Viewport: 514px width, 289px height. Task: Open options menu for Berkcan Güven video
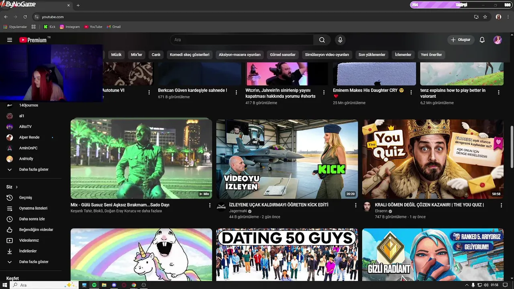[x=235, y=92]
